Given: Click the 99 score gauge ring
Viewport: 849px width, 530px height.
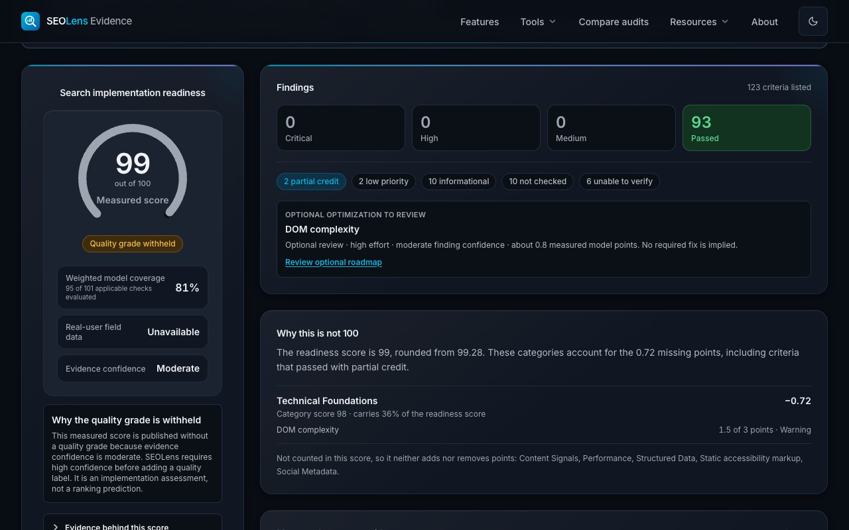Looking at the screenshot, I should coord(133,171).
